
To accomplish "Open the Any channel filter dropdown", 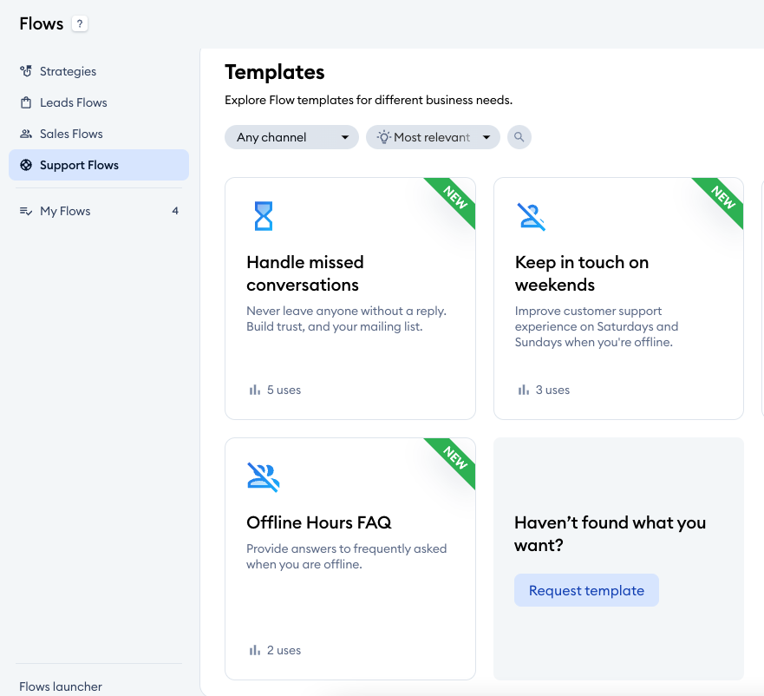I will coord(291,136).
